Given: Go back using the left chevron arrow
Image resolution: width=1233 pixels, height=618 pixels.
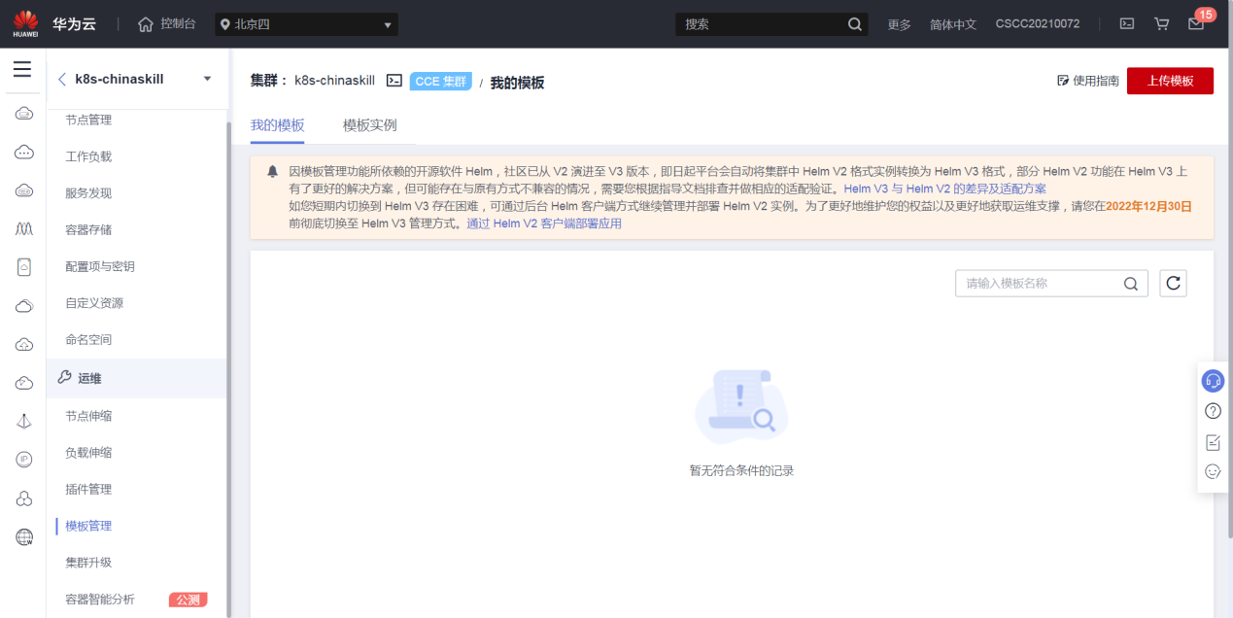Looking at the screenshot, I should 62,80.
